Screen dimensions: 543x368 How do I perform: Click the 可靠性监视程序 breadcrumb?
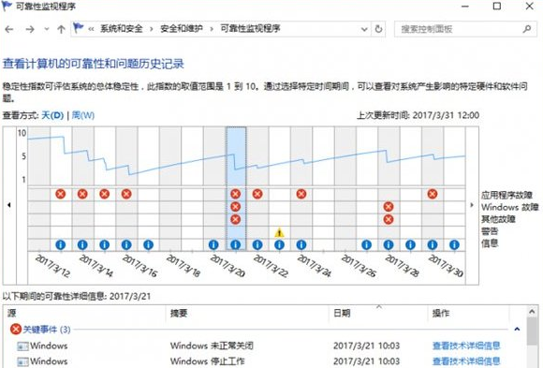point(250,29)
